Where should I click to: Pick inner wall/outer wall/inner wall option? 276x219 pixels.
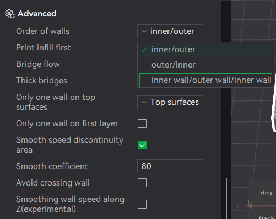click(205, 80)
